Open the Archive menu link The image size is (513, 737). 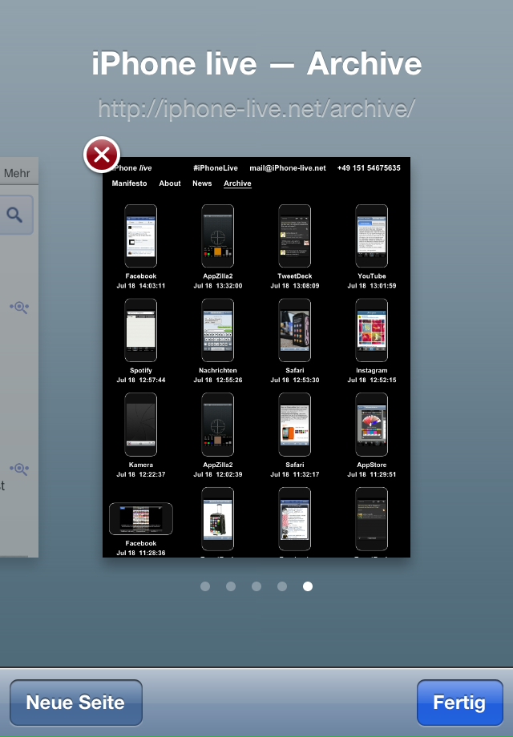coord(237,183)
